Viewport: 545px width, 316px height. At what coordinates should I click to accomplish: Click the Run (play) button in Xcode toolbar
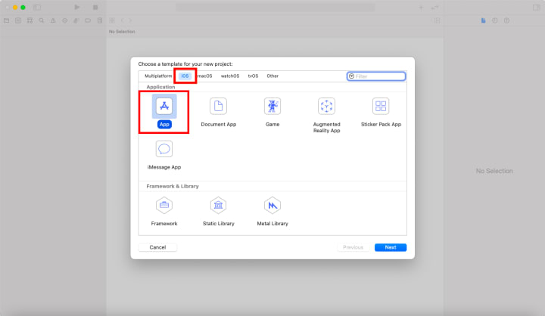(x=76, y=8)
